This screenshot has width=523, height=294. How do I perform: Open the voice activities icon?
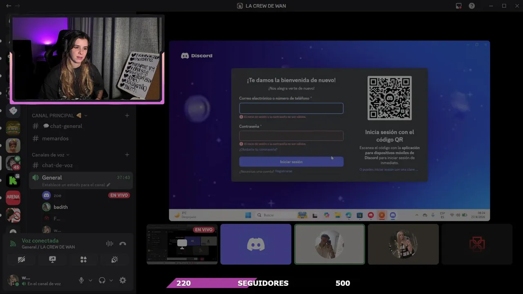[x=83, y=259]
